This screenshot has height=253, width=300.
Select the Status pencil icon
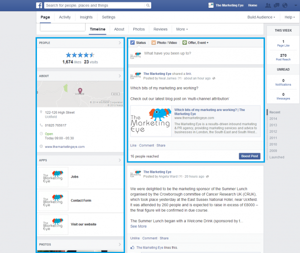tap(132, 42)
